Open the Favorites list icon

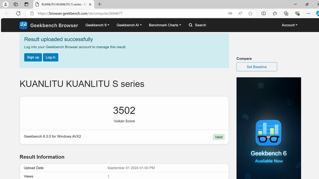pos(275,13)
